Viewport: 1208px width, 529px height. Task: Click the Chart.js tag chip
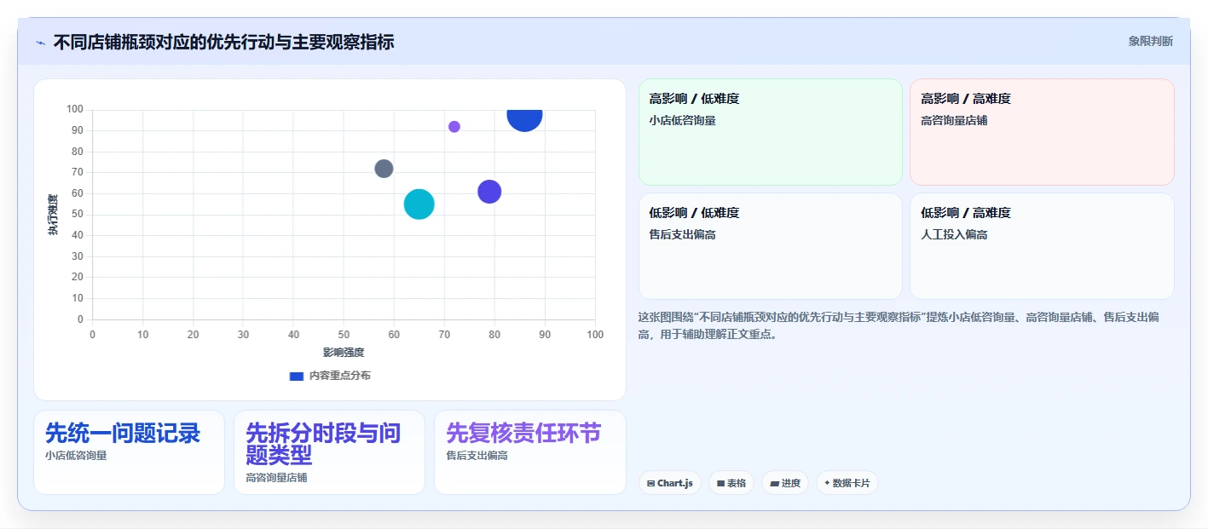click(x=670, y=483)
